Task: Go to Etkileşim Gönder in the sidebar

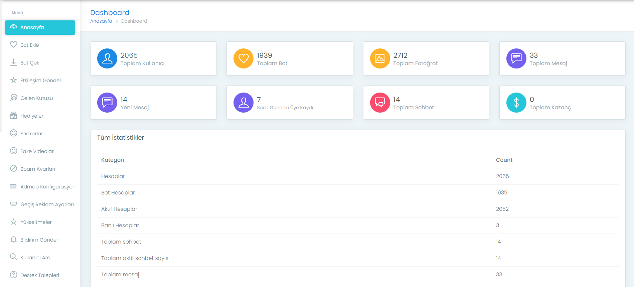Action: tap(40, 80)
